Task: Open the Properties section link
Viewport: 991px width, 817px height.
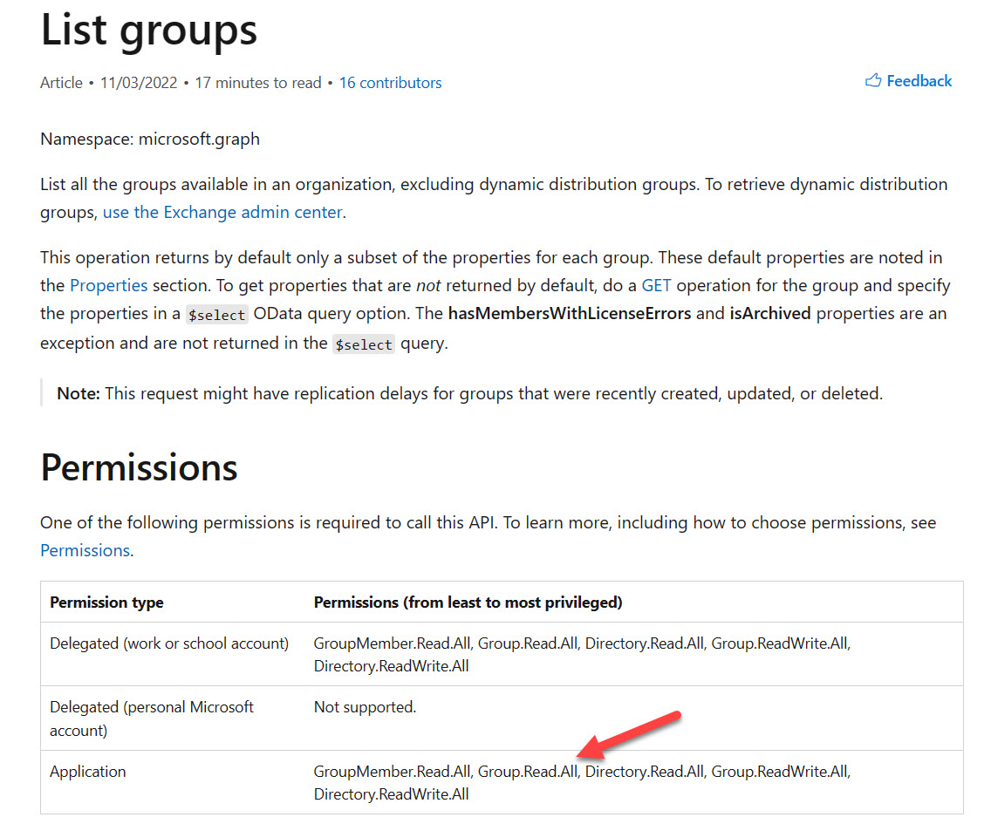Action: [109, 286]
